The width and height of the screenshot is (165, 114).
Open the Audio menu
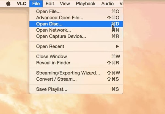(108, 4)
